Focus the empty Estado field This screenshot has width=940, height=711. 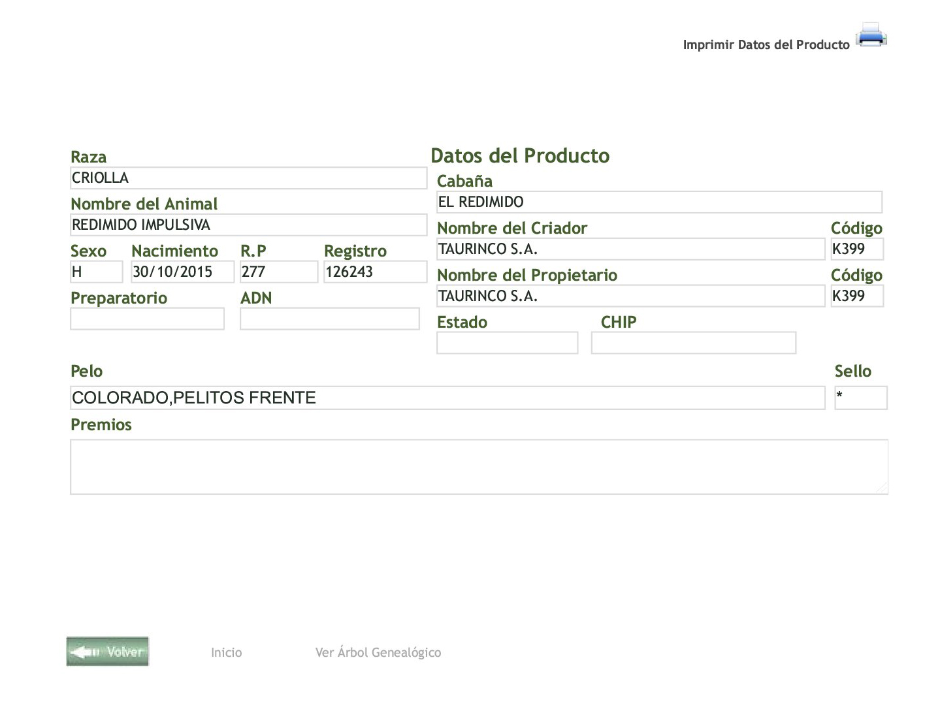(x=507, y=343)
